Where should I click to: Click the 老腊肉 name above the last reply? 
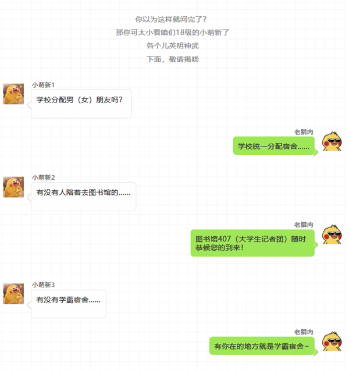[x=304, y=332]
